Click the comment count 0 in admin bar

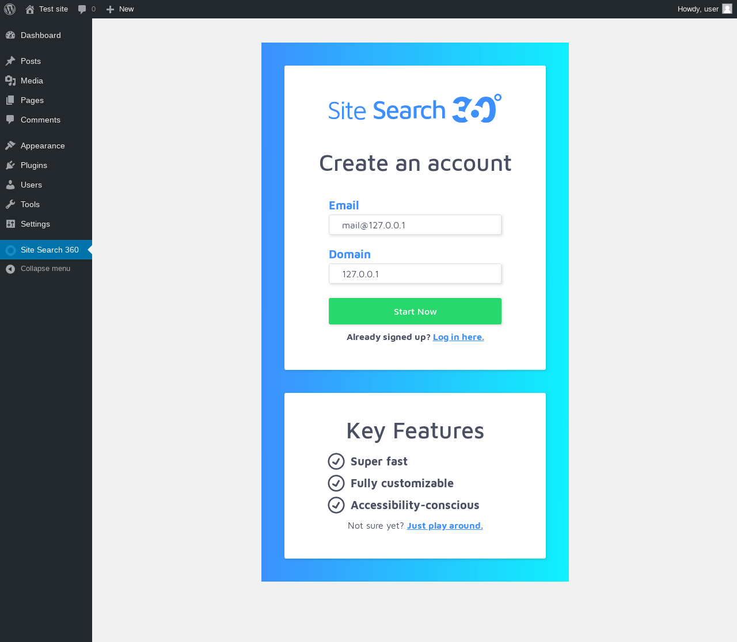[x=93, y=9]
